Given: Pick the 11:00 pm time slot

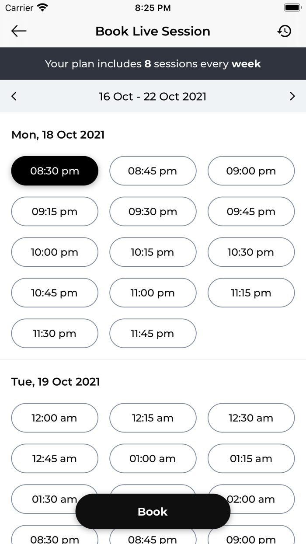Looking at the screenshot, I should click(153, 293).
